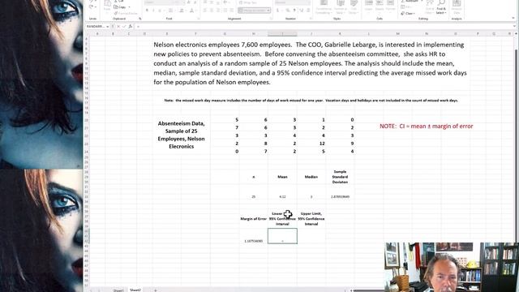Click the Cancel (X) formula bar button
The image size is (519, 292).
tap(118, 27)
